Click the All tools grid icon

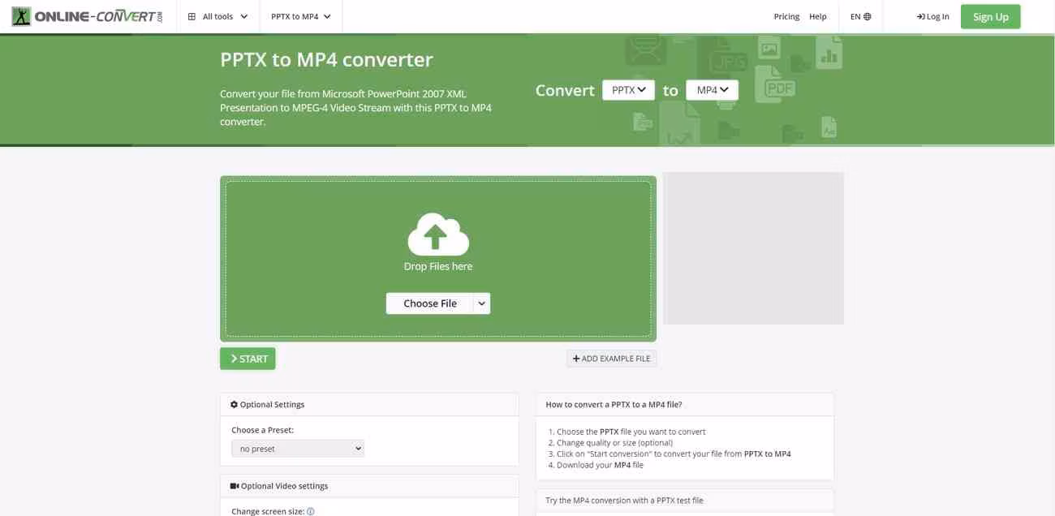[192, 16]
